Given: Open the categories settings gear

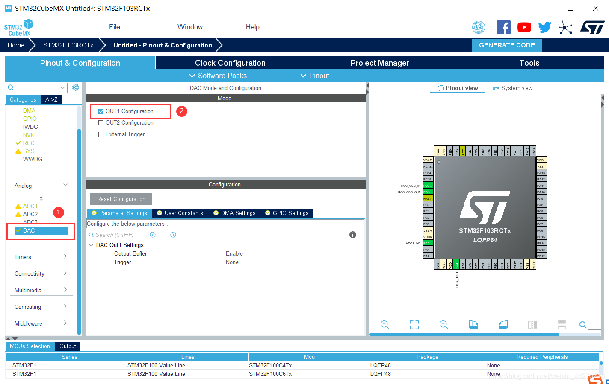Looking at the screenshot, I should 76,87.
